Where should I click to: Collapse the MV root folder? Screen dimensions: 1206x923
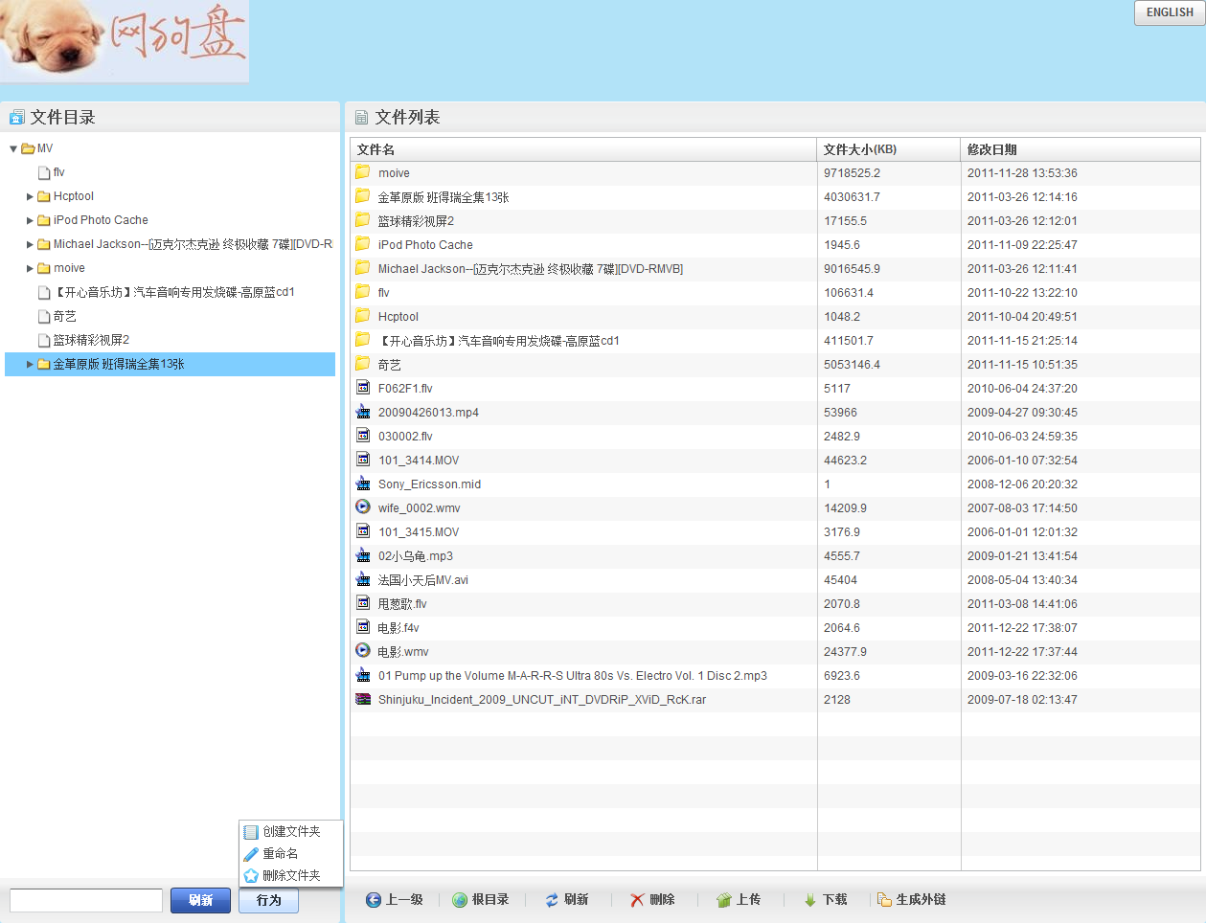tap(13, 148)
